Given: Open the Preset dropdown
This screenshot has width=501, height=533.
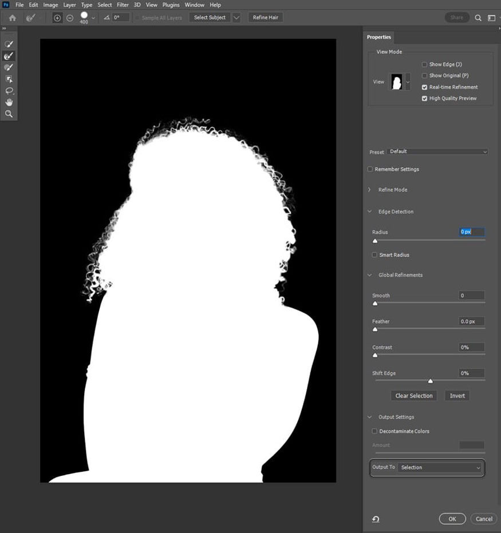Looking at the screenshot, I should pyautogui.click(x=437, y=152).
